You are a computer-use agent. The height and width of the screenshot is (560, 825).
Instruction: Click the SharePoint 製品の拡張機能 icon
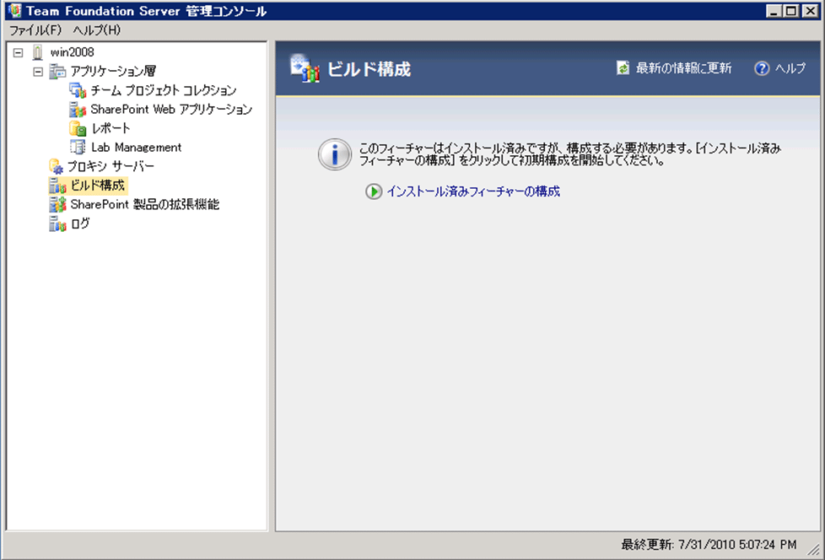coord(57,205)
